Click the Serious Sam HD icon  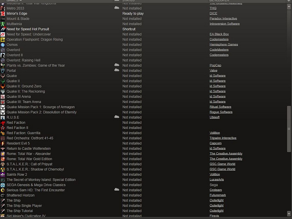pos(3,190)
